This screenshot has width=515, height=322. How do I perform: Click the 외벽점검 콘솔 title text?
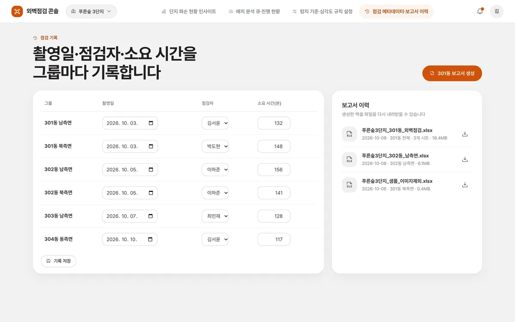point(42,11)
